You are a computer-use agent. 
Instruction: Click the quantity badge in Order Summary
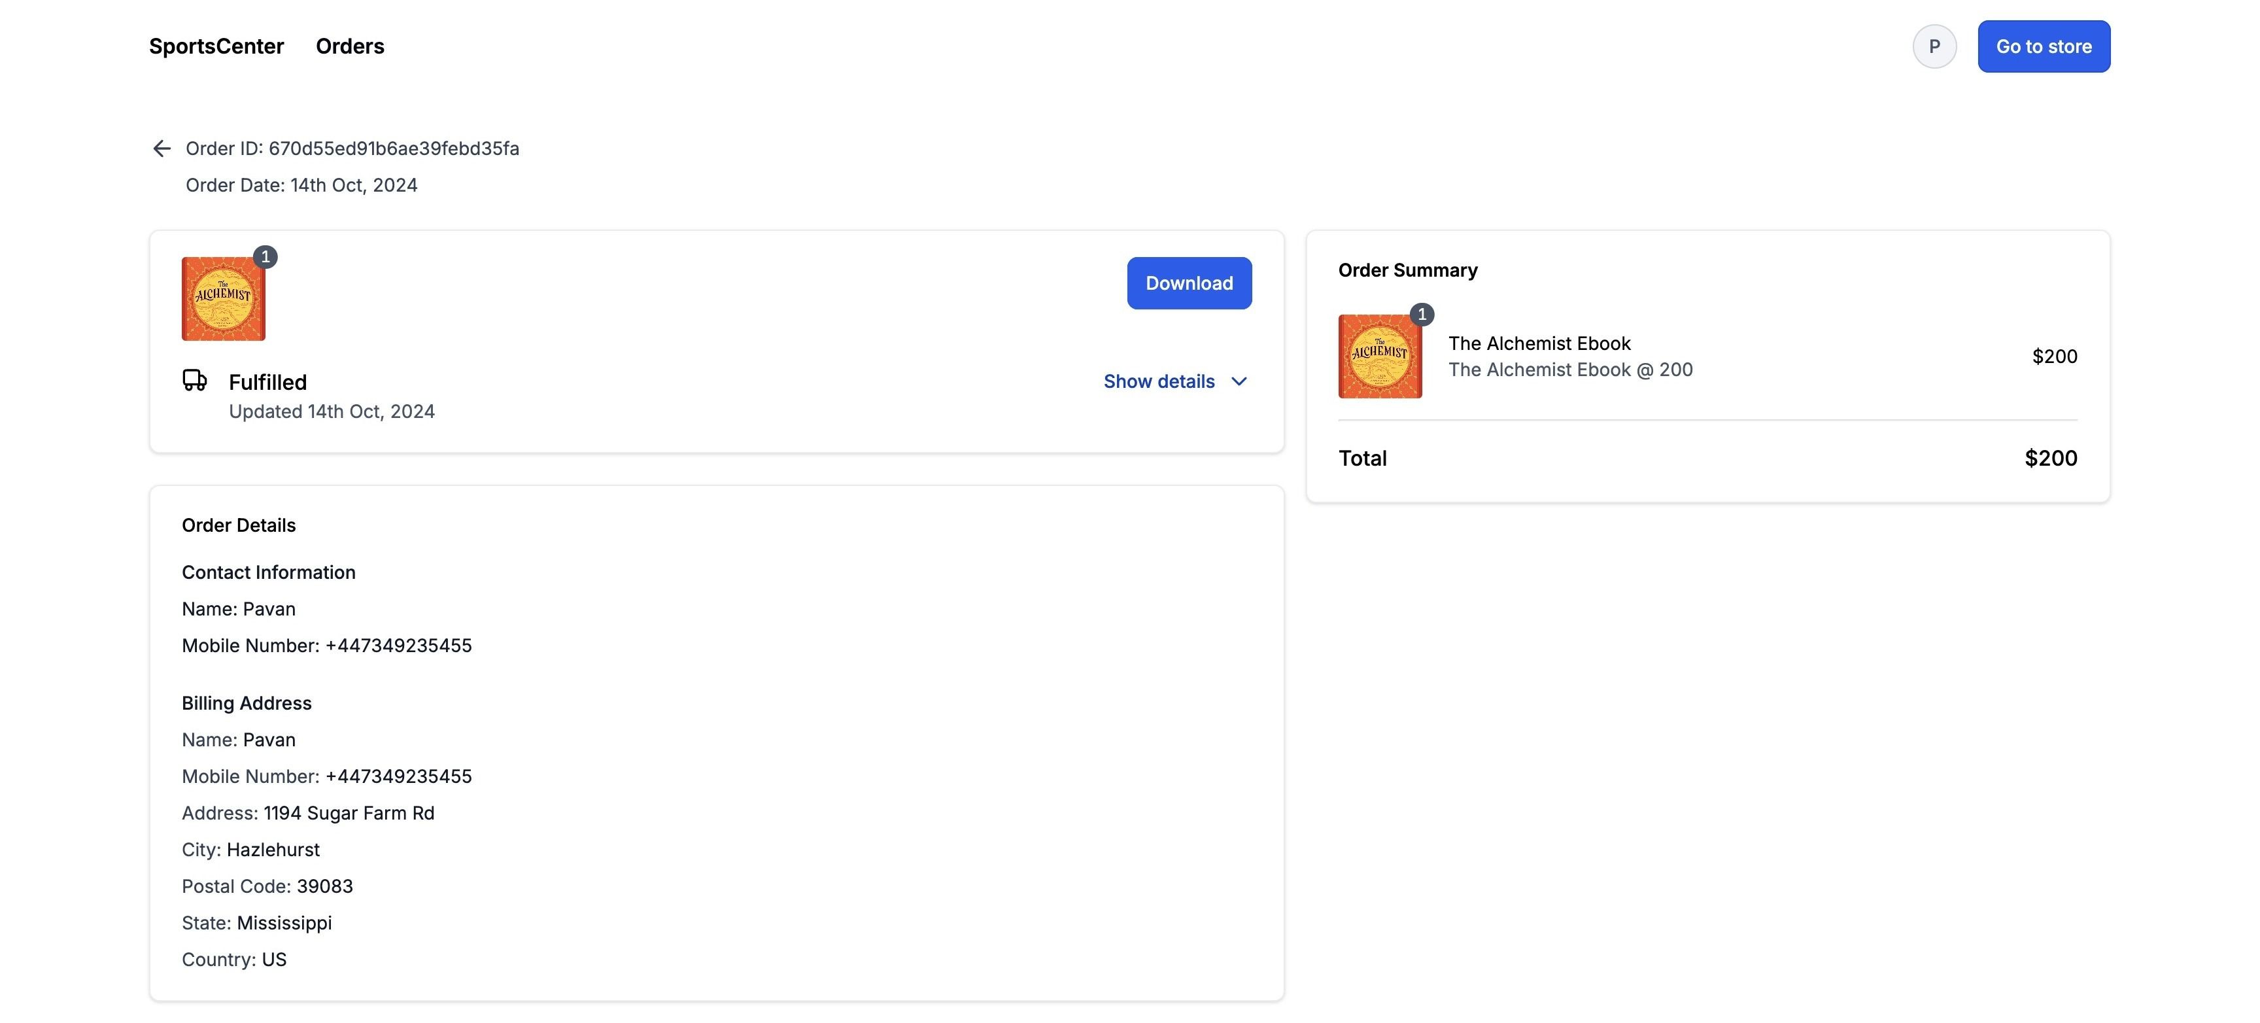[x=1421, y=314]
